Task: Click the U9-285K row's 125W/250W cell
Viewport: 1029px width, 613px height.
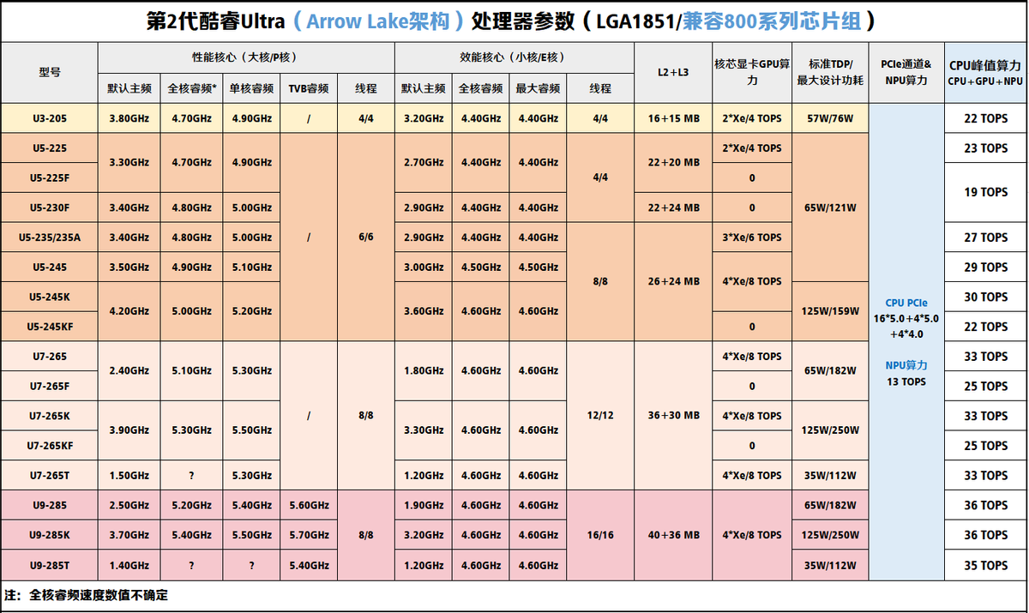Action: [x=829, y=535]
